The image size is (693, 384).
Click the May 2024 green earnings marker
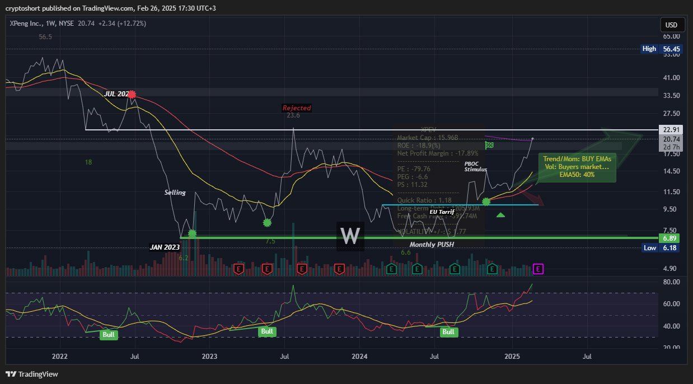pyautogui.click(x=417, y=269)
